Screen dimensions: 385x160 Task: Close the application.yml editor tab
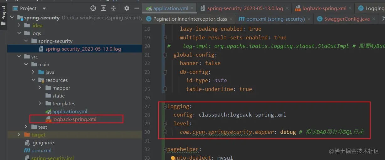(192, 9)
